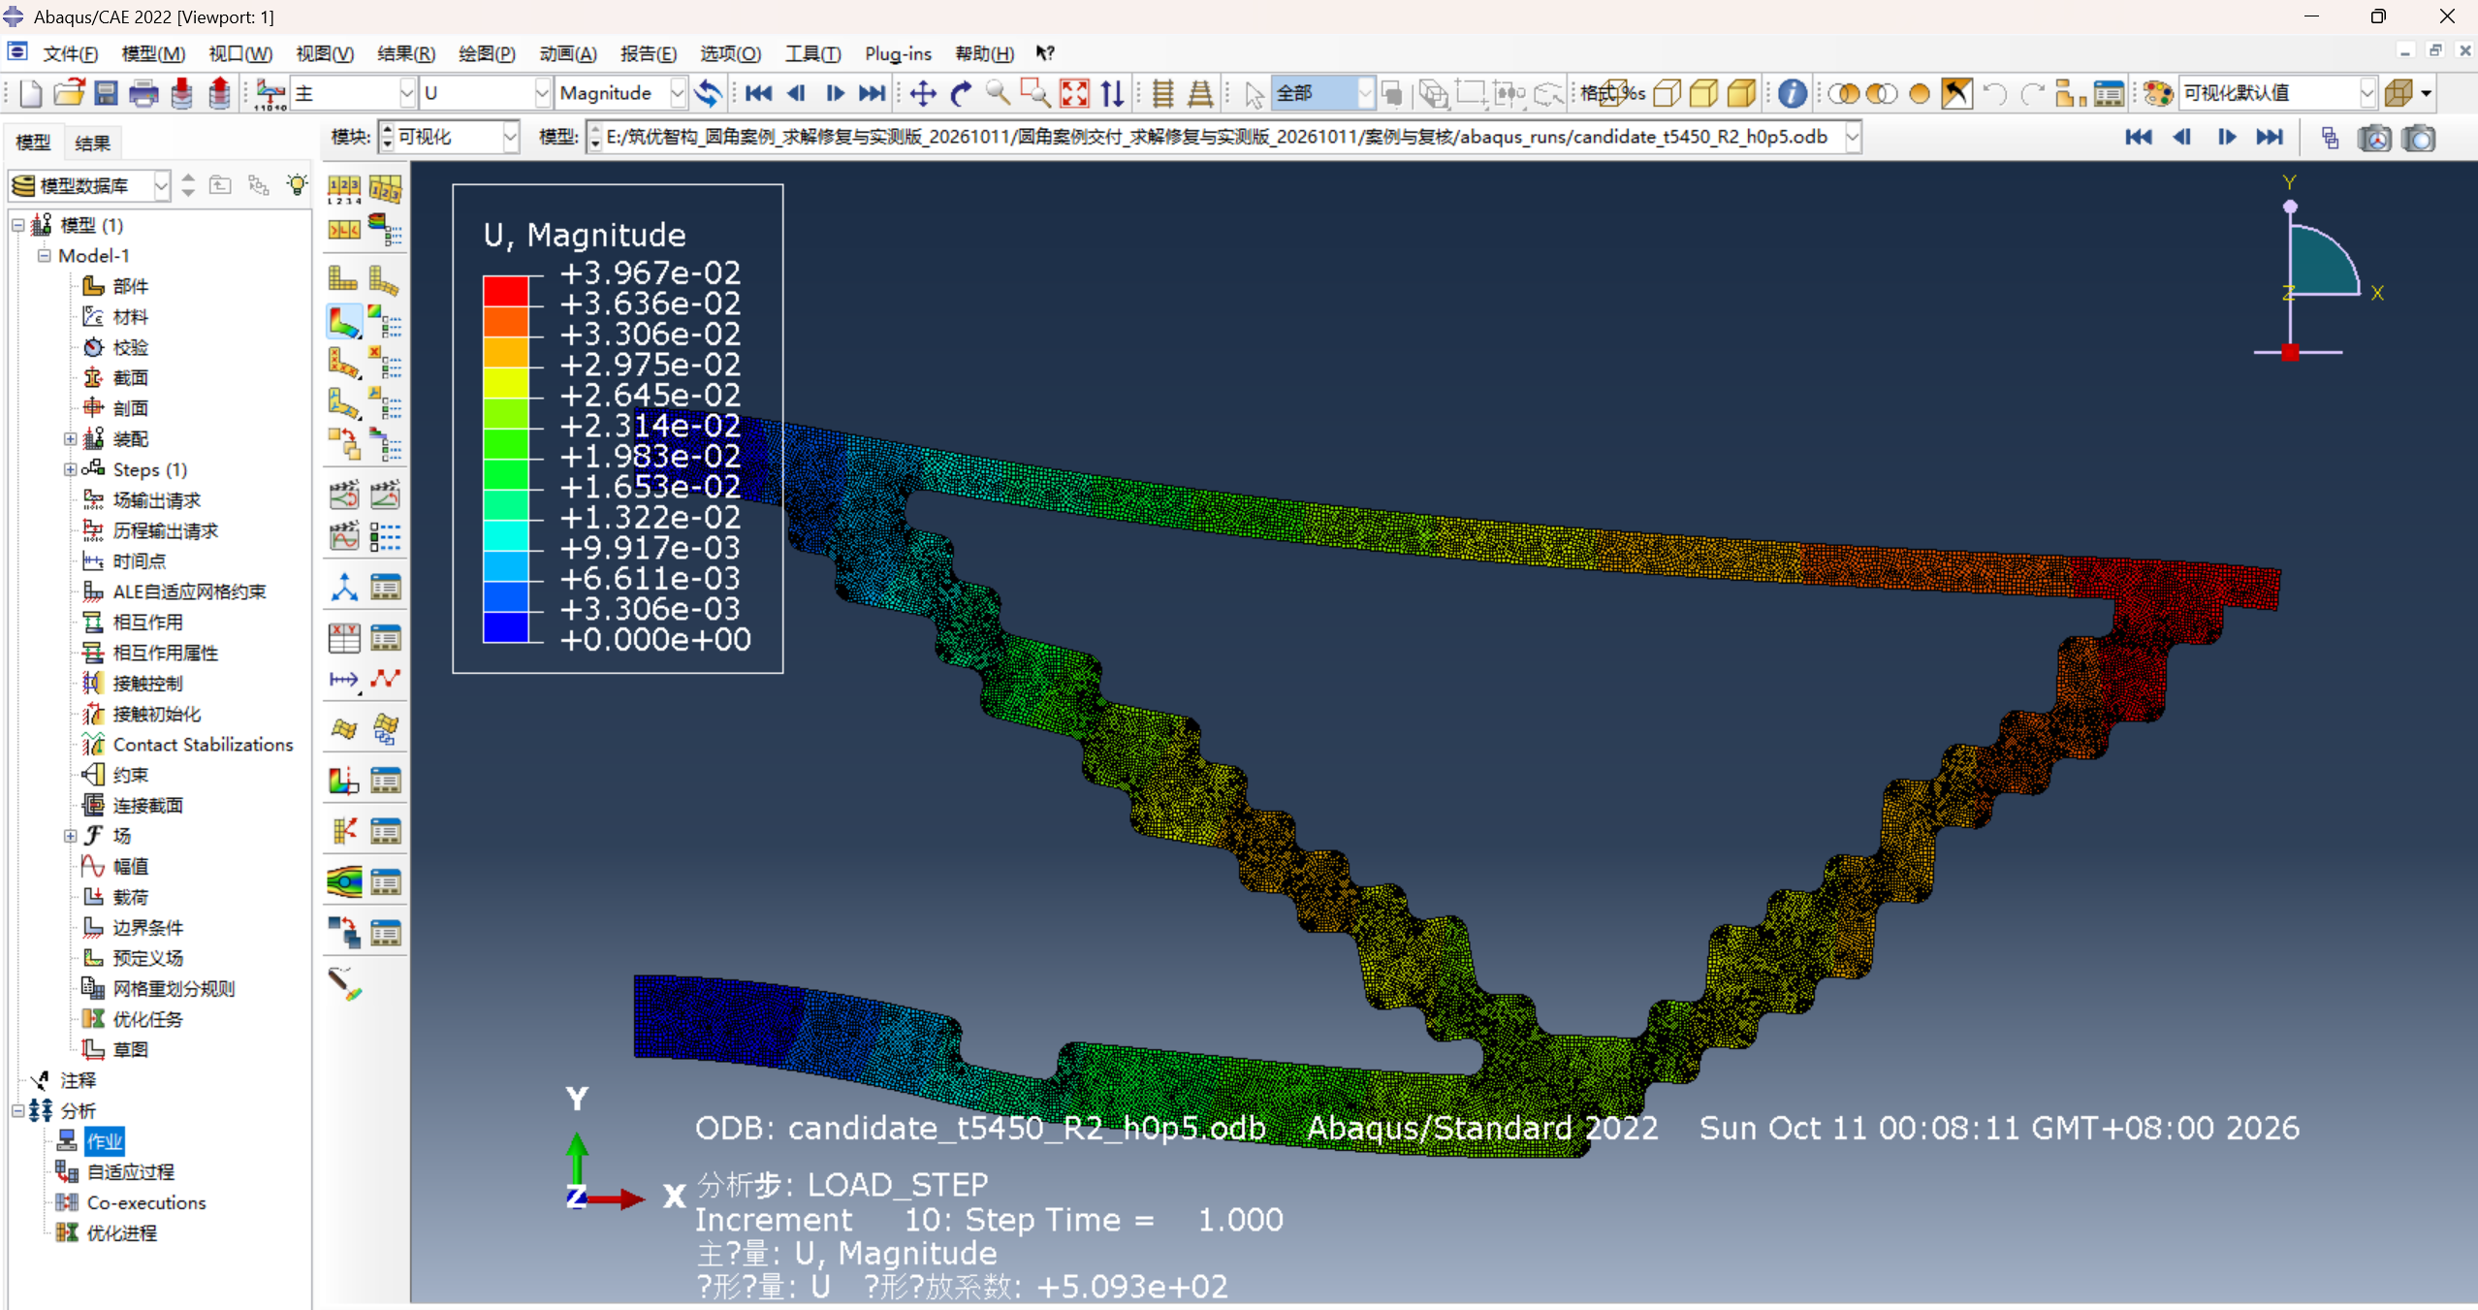
Task: Click the query information icon
Action: [1792, 93]
